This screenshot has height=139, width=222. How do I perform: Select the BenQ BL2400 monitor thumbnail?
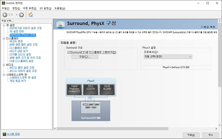tap(107, 89)
